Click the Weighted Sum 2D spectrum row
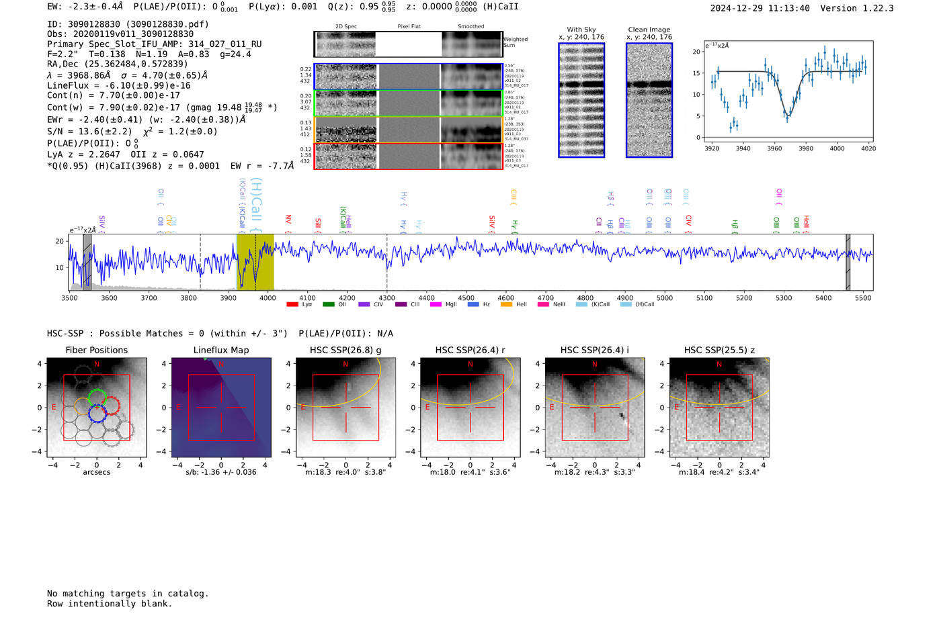941x640 pixels. point(408,44)
